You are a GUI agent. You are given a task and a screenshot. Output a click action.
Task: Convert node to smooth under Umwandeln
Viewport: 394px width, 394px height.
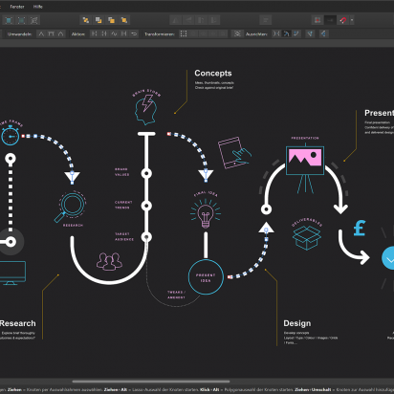[x=51, y=33]
